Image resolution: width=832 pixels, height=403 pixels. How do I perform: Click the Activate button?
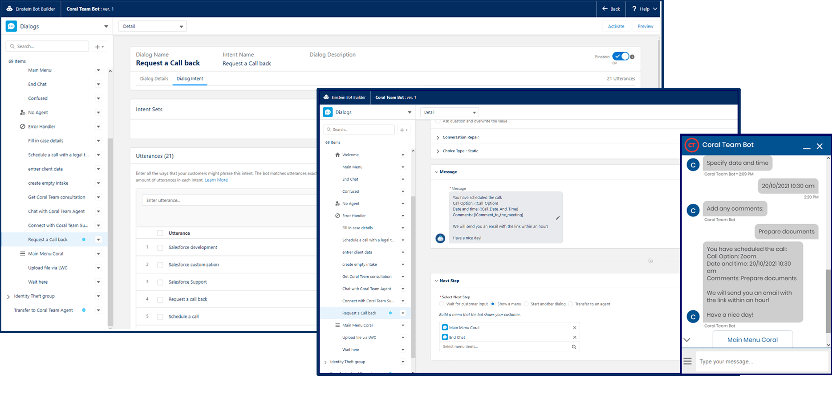click(x=616, y=26)
